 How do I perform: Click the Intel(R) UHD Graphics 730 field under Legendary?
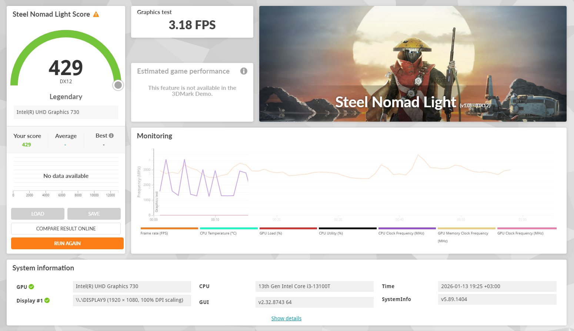66,112
